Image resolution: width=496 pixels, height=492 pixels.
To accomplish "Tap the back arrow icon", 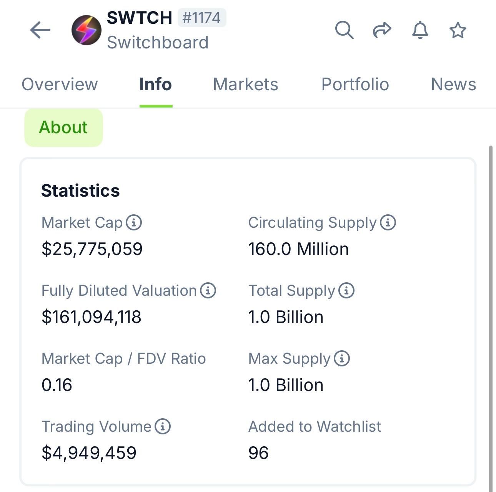I will 40,30.
